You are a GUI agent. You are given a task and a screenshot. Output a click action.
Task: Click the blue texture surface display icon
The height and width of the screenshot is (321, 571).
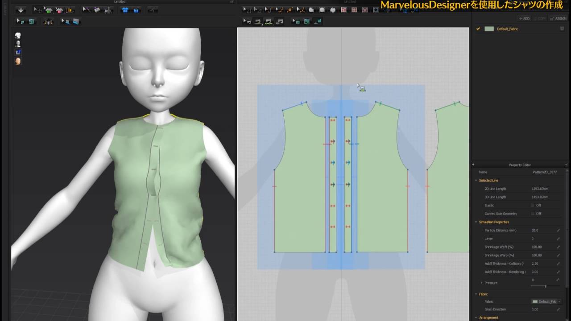(x=18, y=52)
